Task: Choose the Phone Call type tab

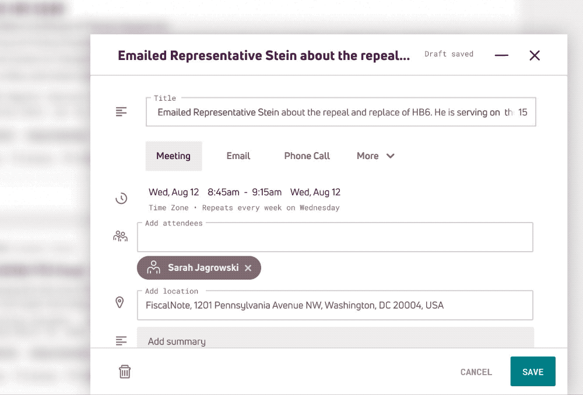Action: click(307, 156)
